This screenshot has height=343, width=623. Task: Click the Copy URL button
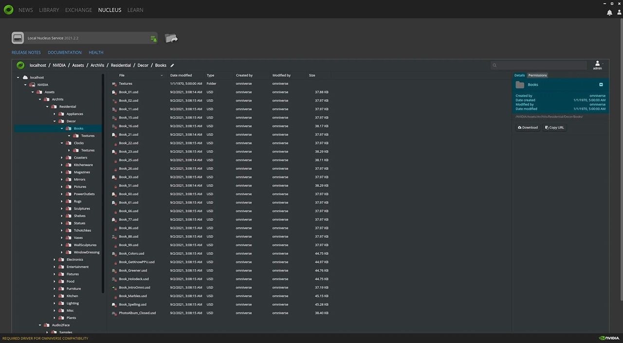click(x=554, y=128)
